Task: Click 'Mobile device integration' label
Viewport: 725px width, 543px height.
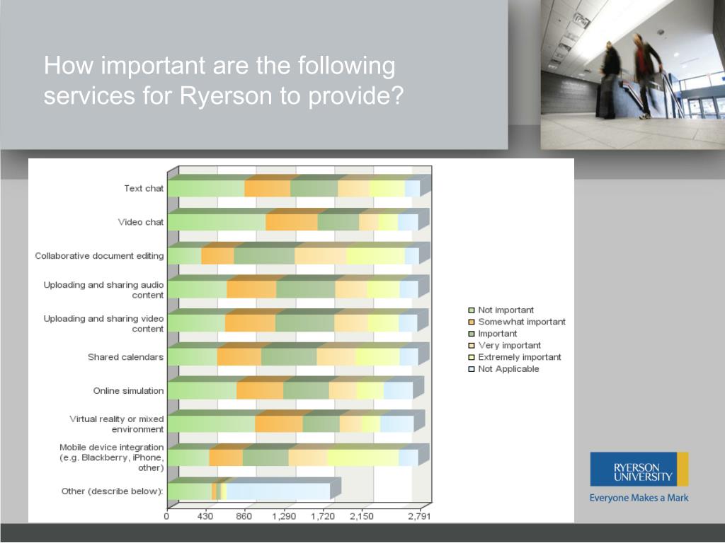Action: click(x=111, y=457)
